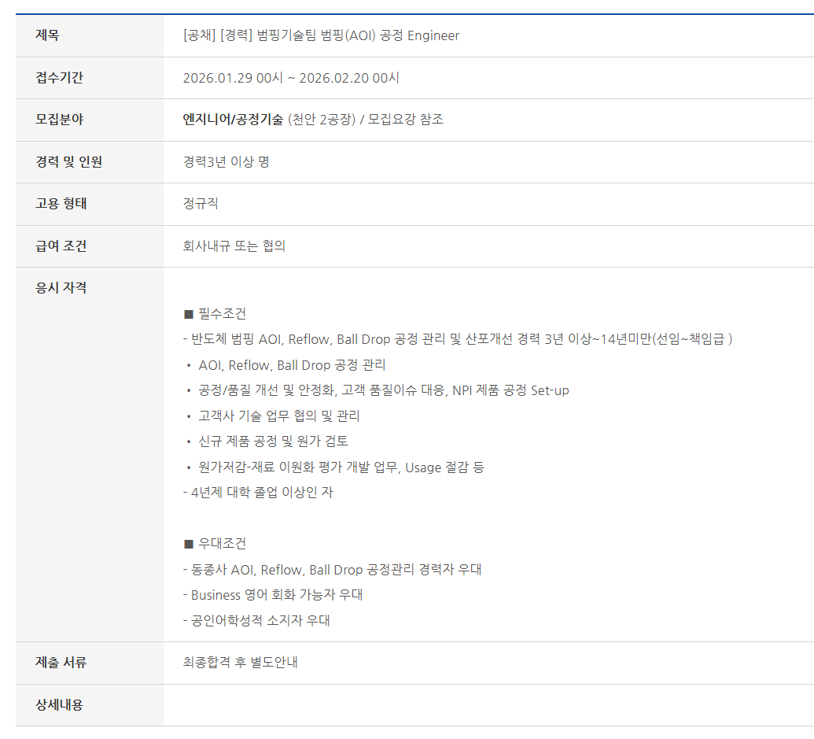Click the 응시 자격 row label
The image size is (814, 739).
(x=61, y=288)
